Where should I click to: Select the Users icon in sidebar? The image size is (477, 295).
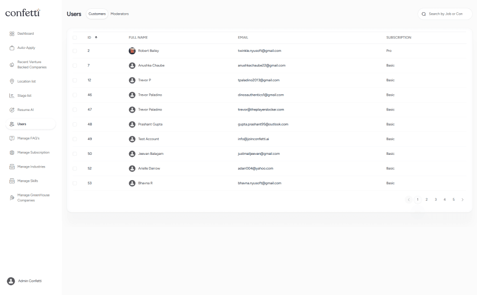point(12,124)
